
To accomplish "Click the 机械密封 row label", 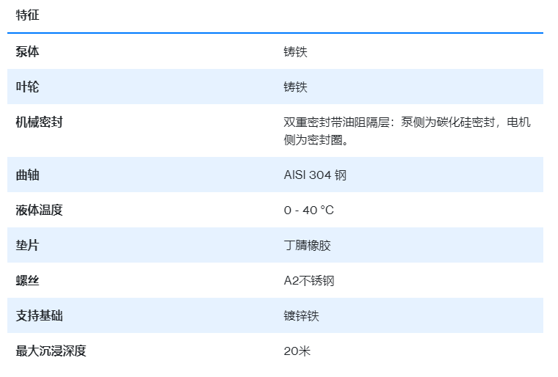I will tap(40, 122).
